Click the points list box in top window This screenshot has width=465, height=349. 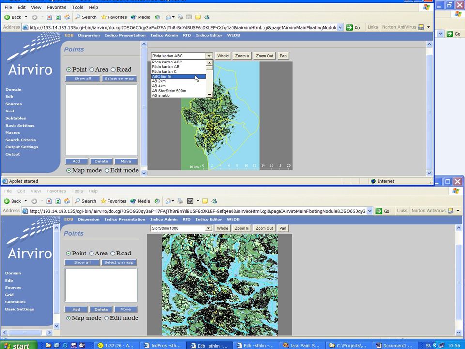click(101, 120)
